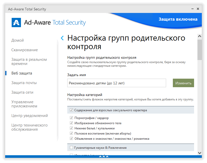Uncheck 'Изображение обнаженного тела'

[71, 123]
